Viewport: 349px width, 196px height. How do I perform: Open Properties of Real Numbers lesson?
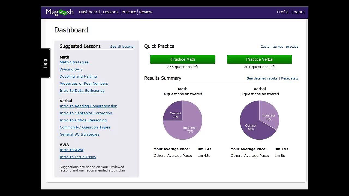[84, 83]
